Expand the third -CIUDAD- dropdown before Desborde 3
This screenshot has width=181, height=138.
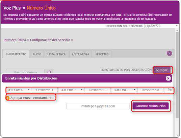pos(124,90)
